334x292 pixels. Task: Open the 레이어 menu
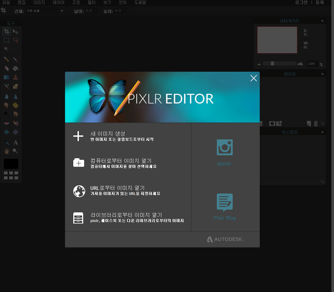58,3
